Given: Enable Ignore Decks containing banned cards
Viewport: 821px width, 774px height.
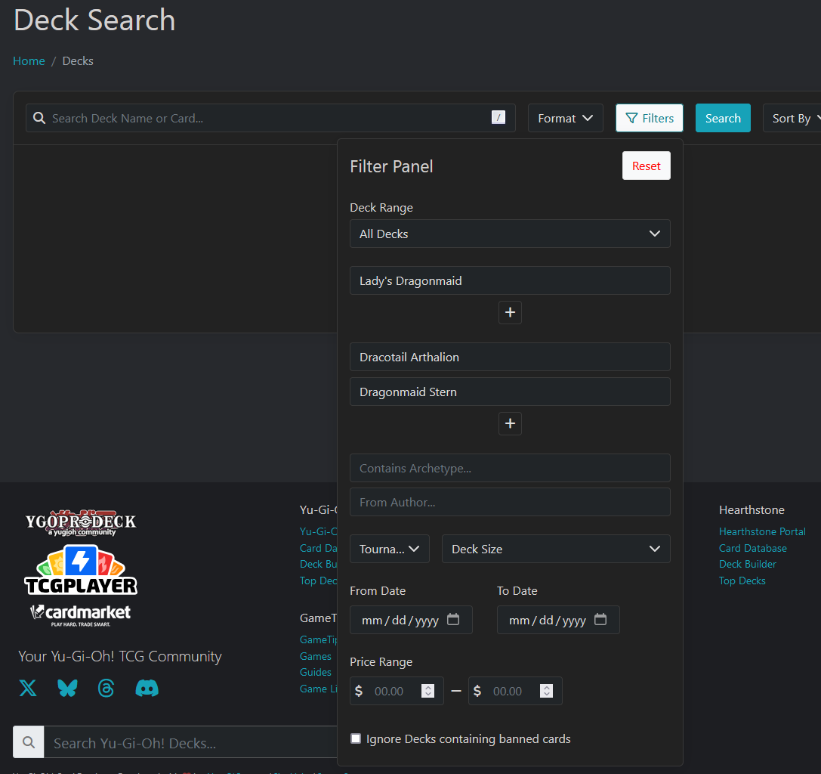Looking at the screenshot, I should tap(356, 738).
